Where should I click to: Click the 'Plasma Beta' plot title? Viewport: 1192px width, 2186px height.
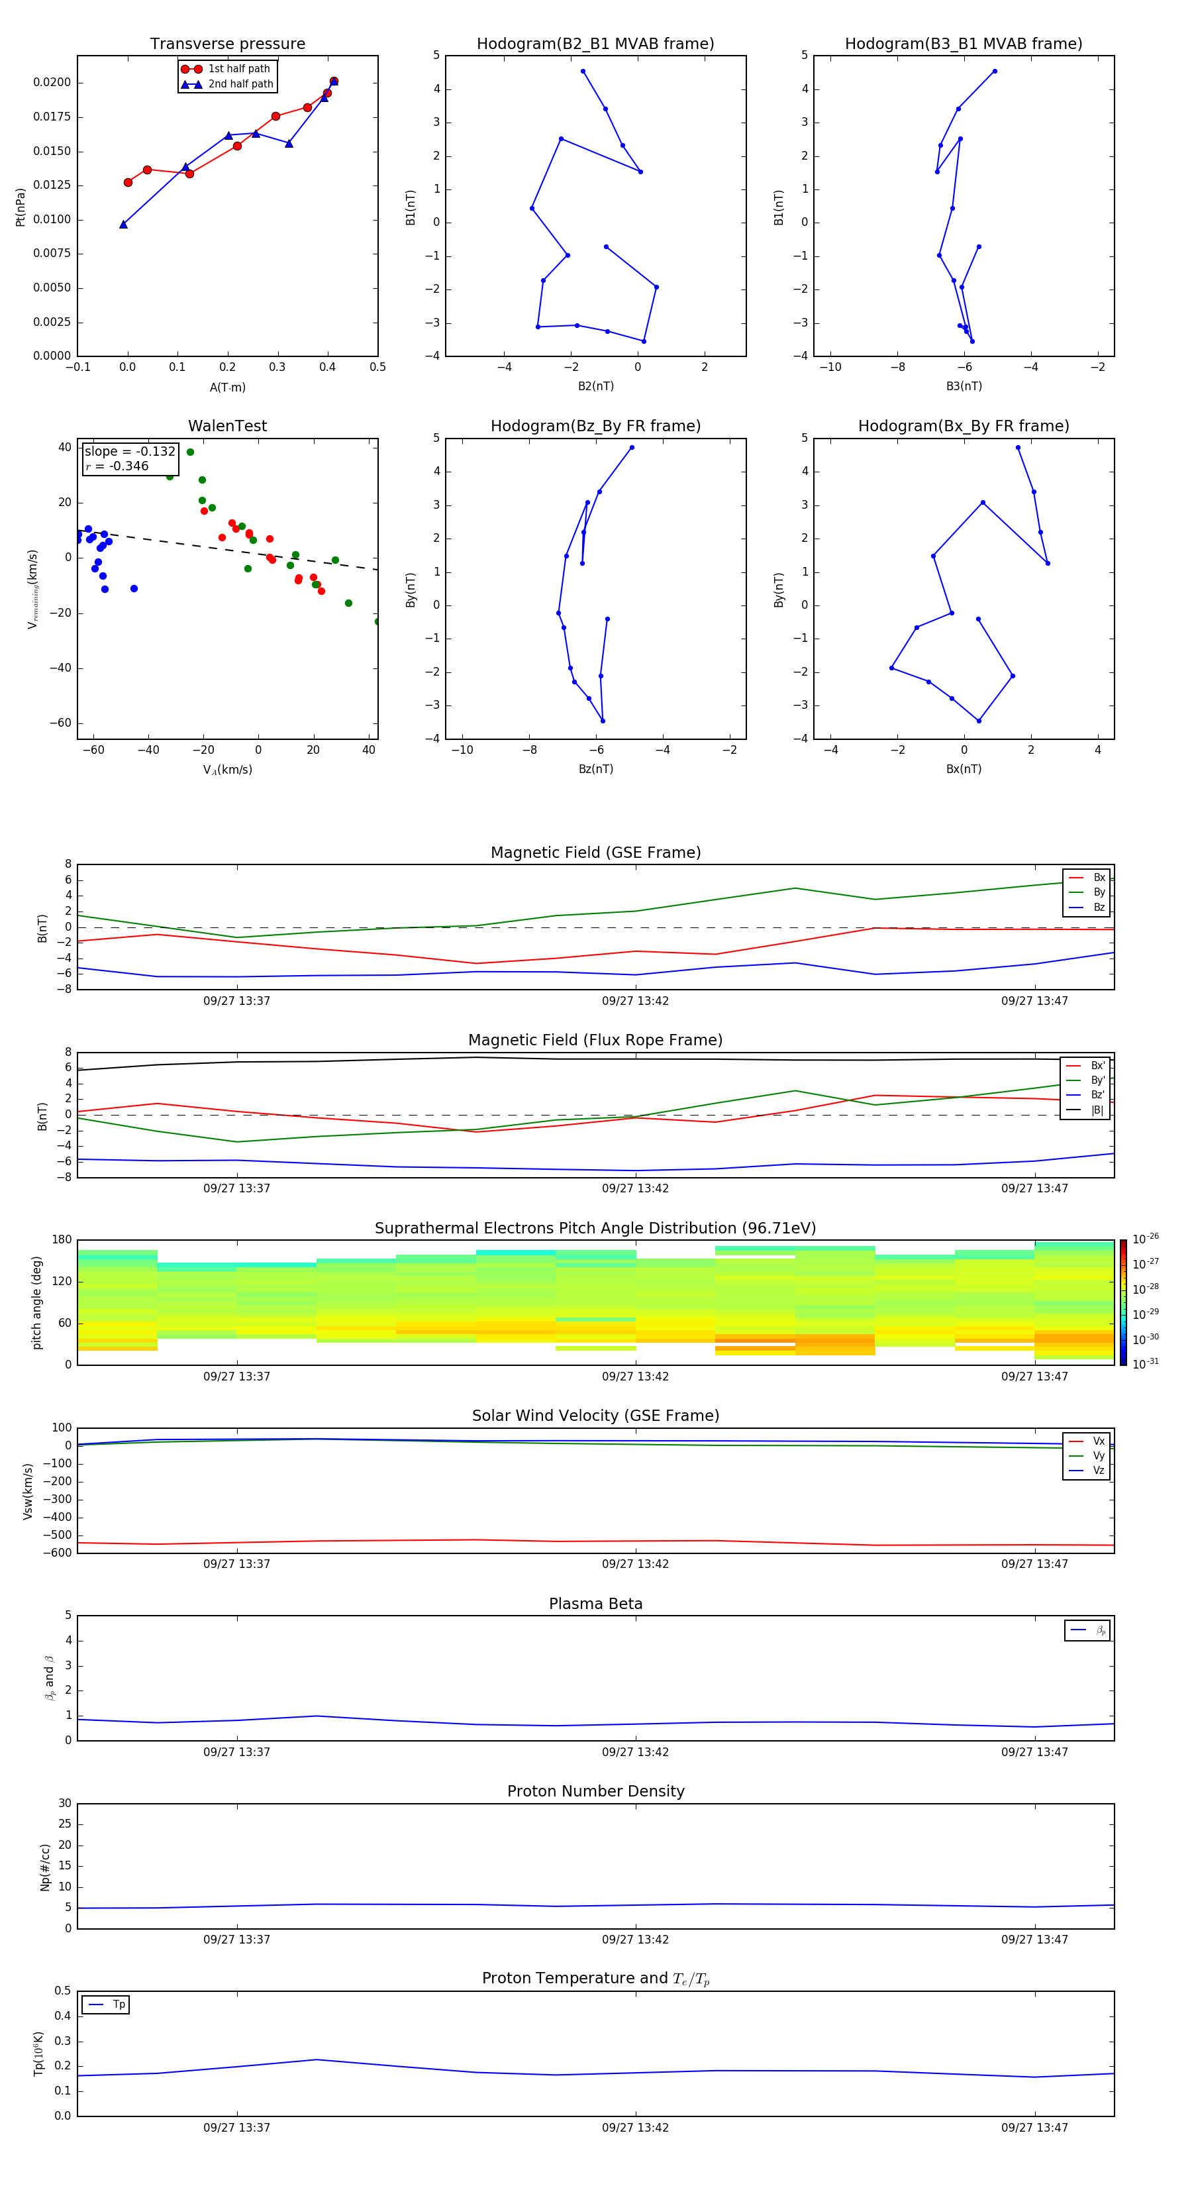click(595, 1604)
